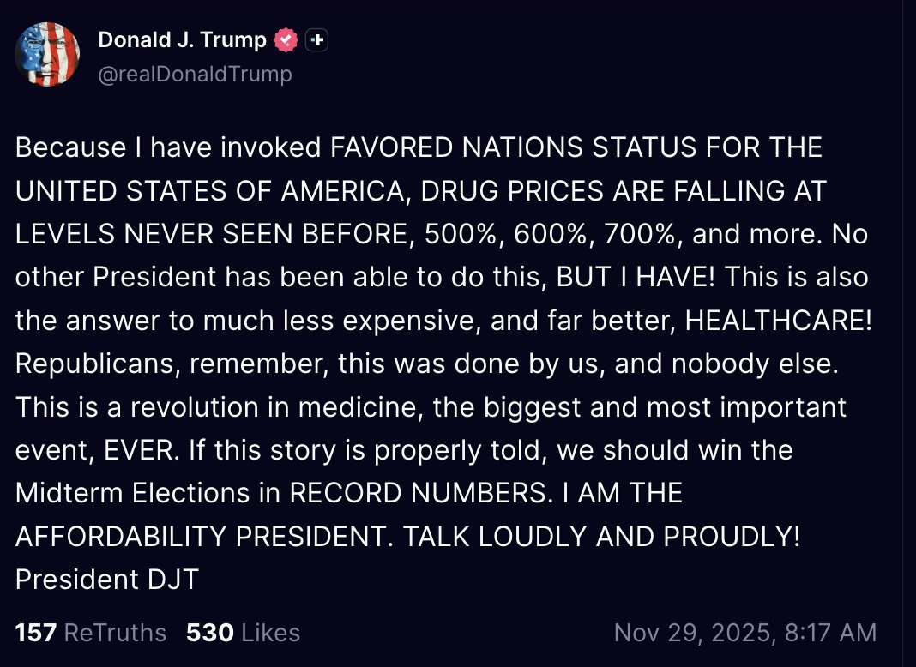
Task: Open the @realDonaldTrump handle link
Action: click(x=195, y=75)
